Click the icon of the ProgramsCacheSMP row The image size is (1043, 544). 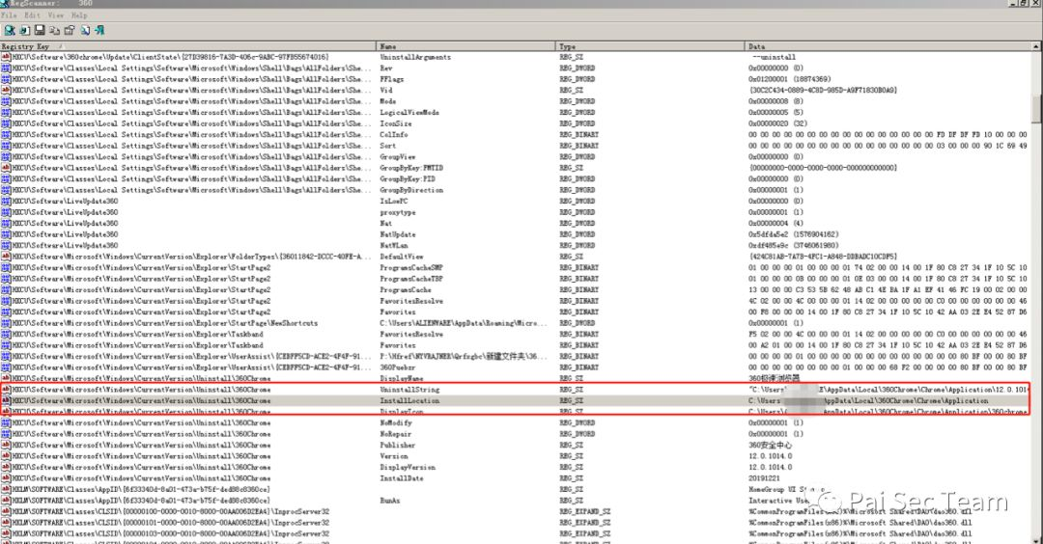click(x=6, y=268)
